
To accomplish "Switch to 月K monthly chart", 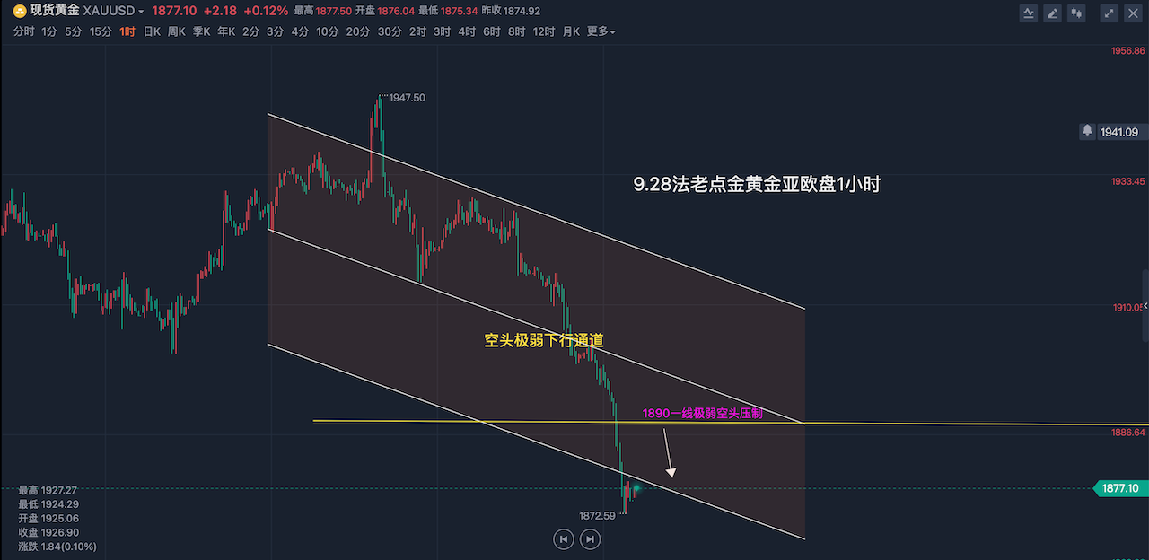I will pyautogui.click(x=571, y=31).
